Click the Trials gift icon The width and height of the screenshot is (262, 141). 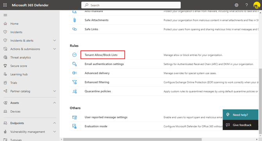(5, 83)
